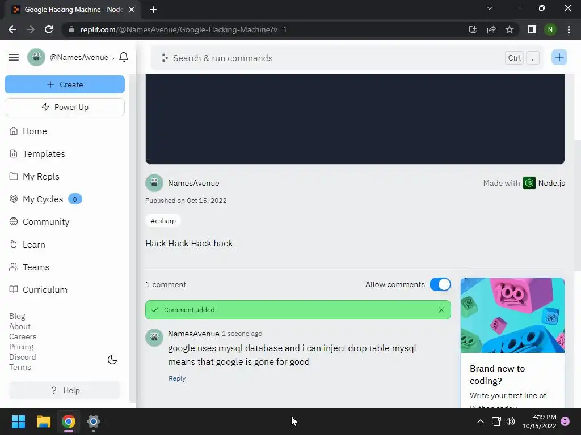Click the Power Up button
This screenshot has width=581, height=435.
tap(65, 107)
